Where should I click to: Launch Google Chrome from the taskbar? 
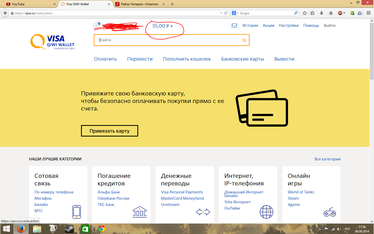(x=102, y=229)
